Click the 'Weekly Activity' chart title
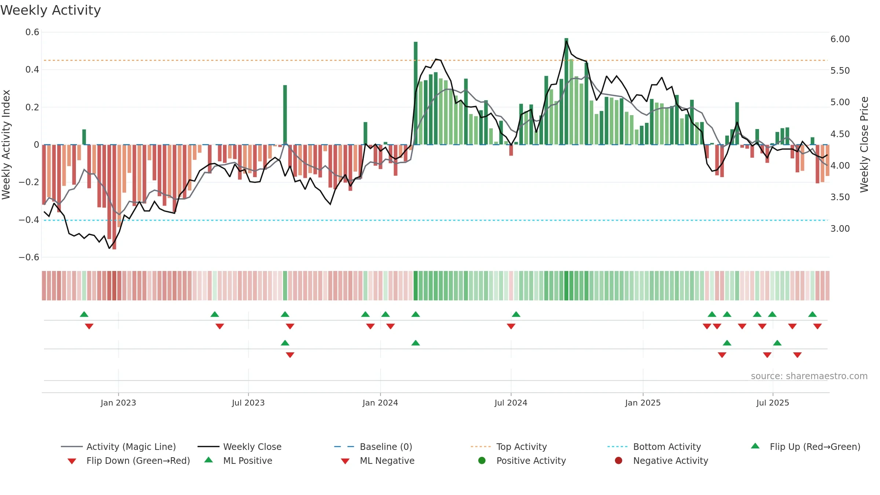The width and height of the screenshot is (880, 495). coord(51,10)
